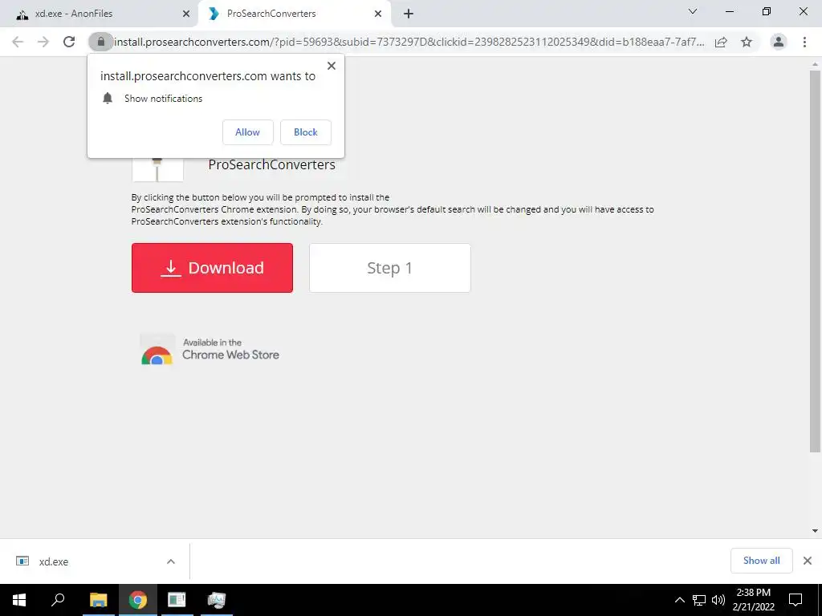Switch to the xd.exe - AnonFiles tab
822x616 pixels.
click(98, 14)
